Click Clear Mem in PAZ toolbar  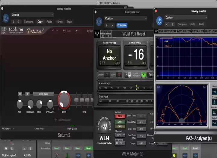[211, 31]
